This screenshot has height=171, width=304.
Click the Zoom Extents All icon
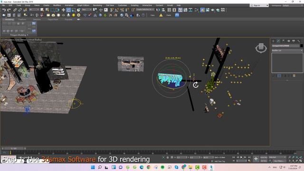[301, 157]
